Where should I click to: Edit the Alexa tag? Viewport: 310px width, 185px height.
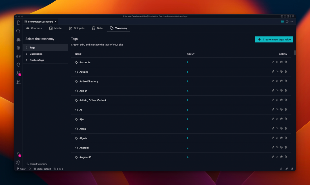coord(273,128)
